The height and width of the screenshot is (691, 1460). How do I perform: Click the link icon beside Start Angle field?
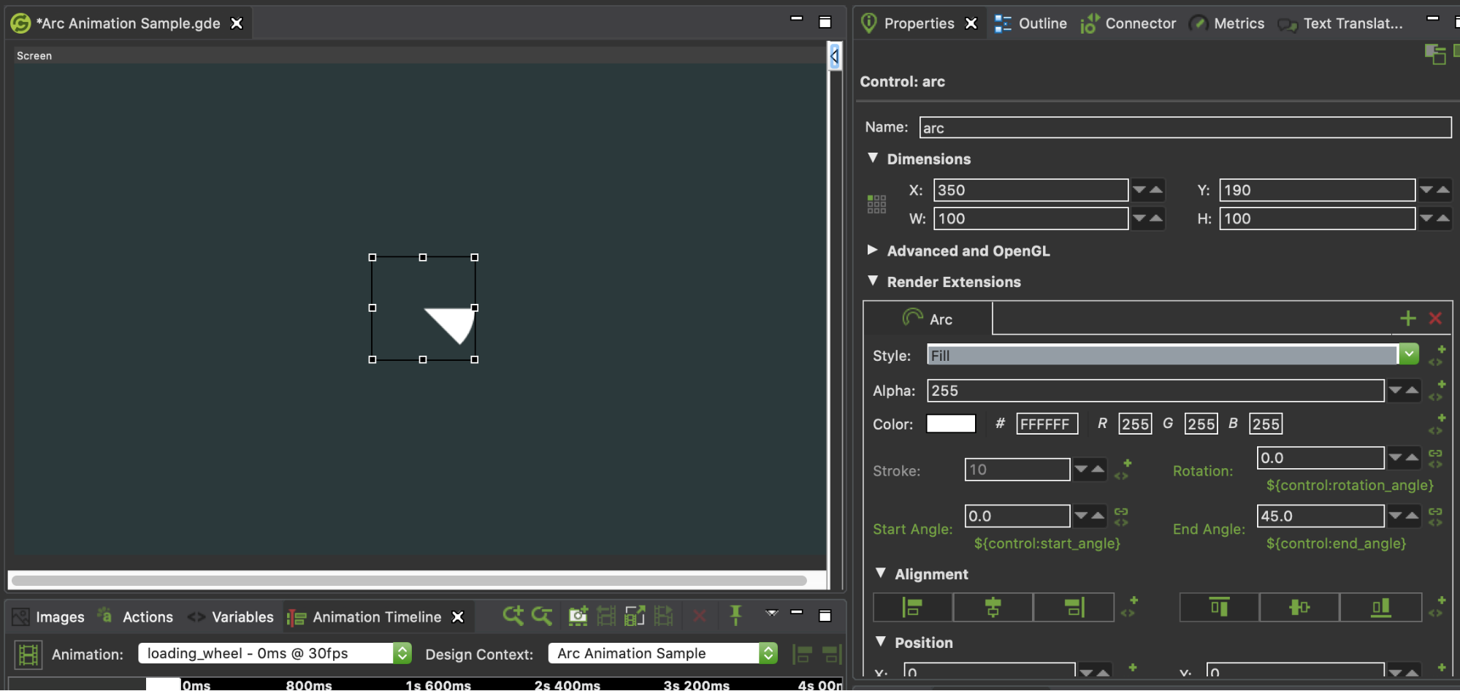pos(1121,516)
